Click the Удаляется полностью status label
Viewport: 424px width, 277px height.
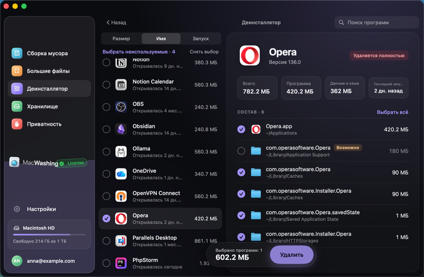point(379,56)
